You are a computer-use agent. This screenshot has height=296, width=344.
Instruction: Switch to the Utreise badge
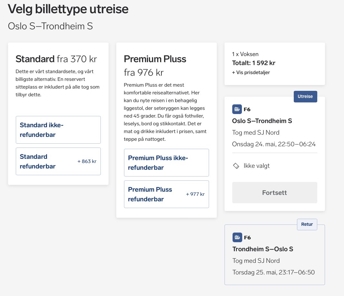[305, 96]
